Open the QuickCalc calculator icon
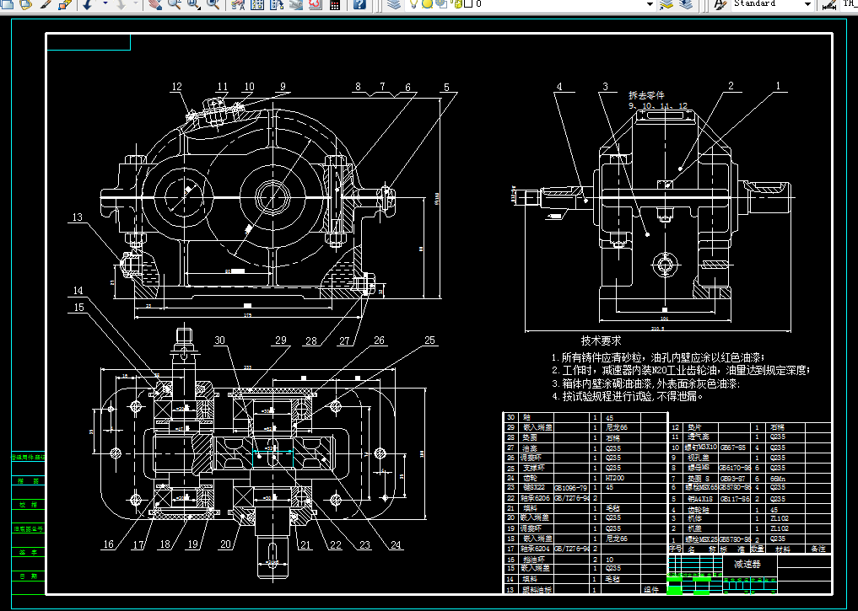 coord(335,4)
